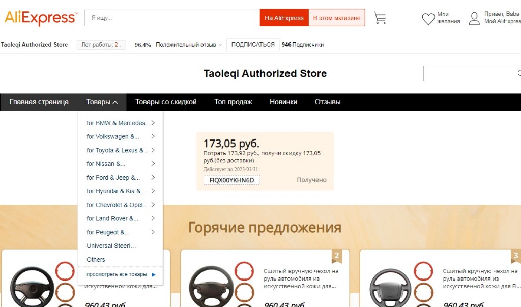Click the 96.4% rating value
The image size is (521, 307).
[x=142, y=45]
